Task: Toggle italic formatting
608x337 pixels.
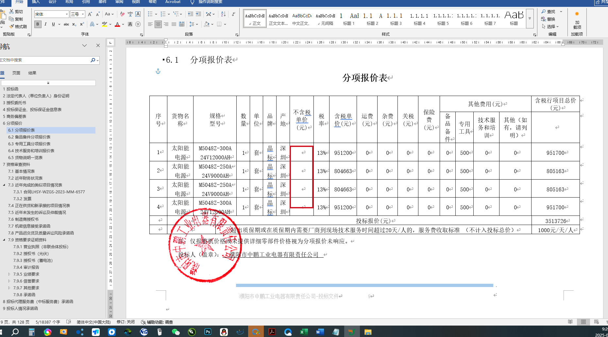Action: 45,24
